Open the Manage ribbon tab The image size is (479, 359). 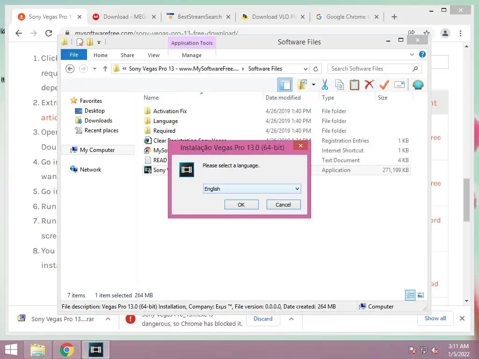pos(191,55)
